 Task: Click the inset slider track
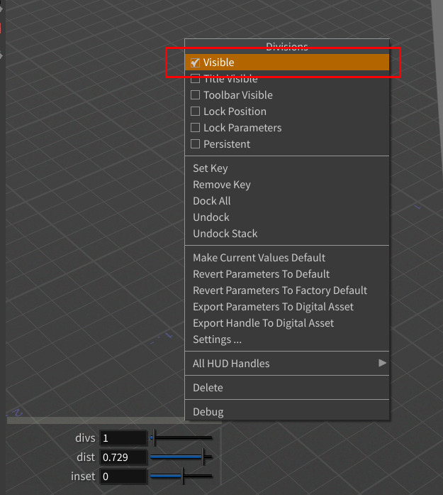pos(181,476)
